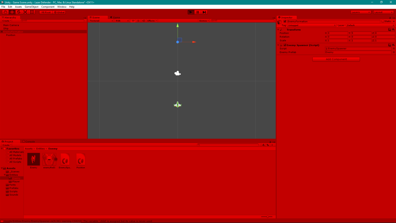Click the Main Camera gizmo in scene
This screenshot has width=396, height=223.
(177, 73)
